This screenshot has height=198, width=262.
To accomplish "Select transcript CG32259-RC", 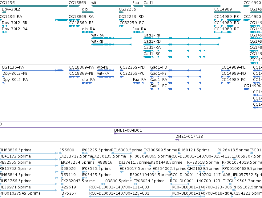I will [x=122, y=26].
